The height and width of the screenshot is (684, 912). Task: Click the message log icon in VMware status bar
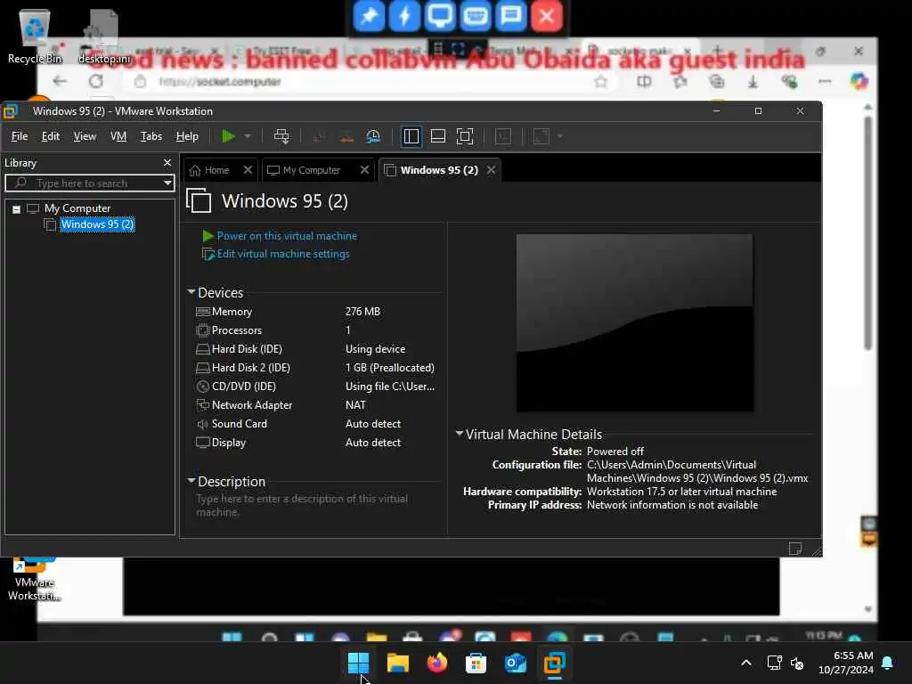tap(795, 549)
